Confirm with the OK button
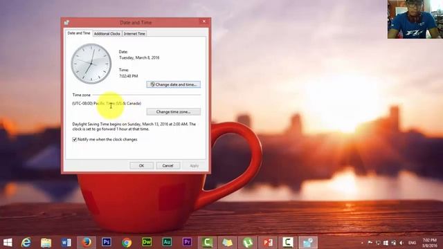 [141, 166]
